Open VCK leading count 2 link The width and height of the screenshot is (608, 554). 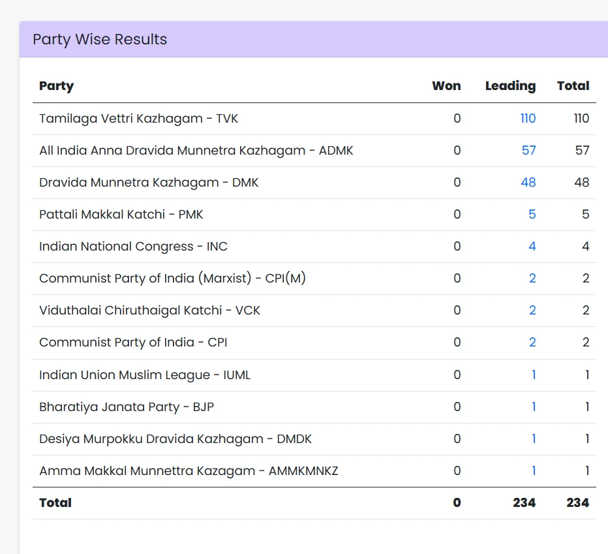point(532,311)
